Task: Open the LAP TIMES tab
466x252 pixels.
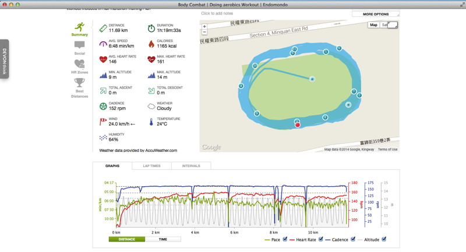Action: click(151, 166)
